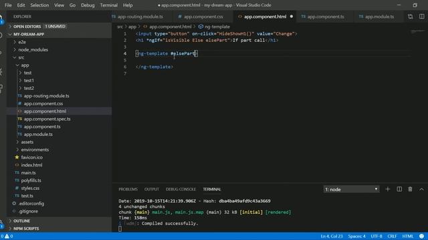Open the Terminal menu
Image resolution: width=428 pixels, height=240 pixels.
coord(108,5)
